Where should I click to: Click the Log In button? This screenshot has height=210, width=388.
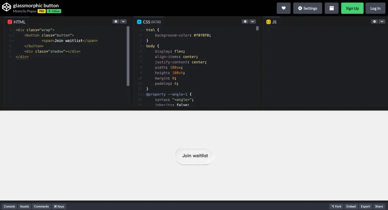375,8
